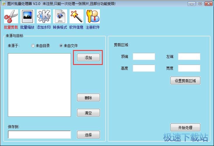
Task: Focus the 左端 input field
Action: pos(189,57)
